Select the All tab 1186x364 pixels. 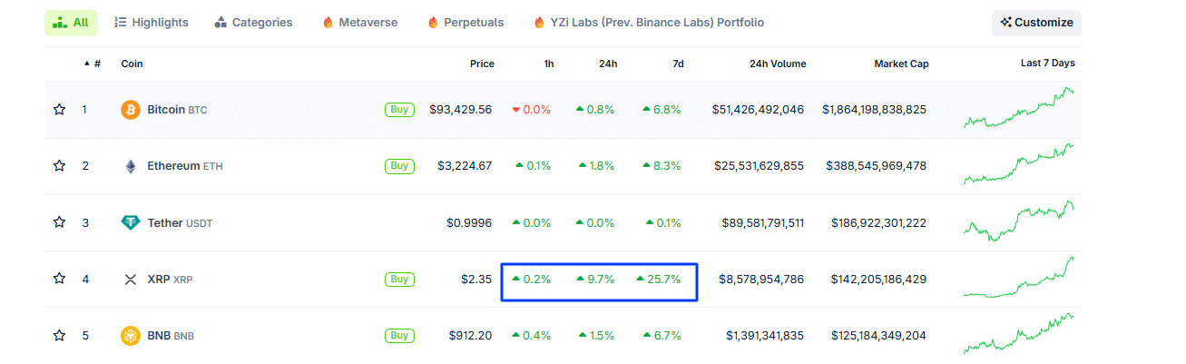(72, 23)
